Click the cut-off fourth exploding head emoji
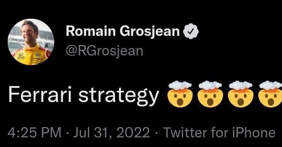 coord(270,94)
